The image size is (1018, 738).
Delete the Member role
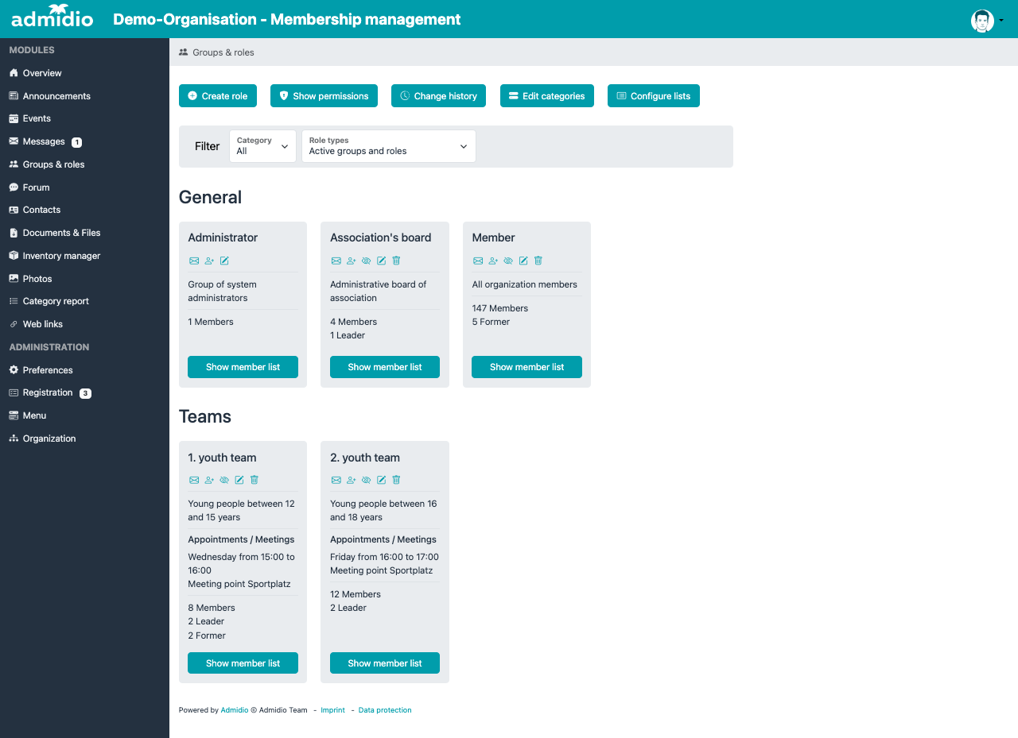point(538,261)
